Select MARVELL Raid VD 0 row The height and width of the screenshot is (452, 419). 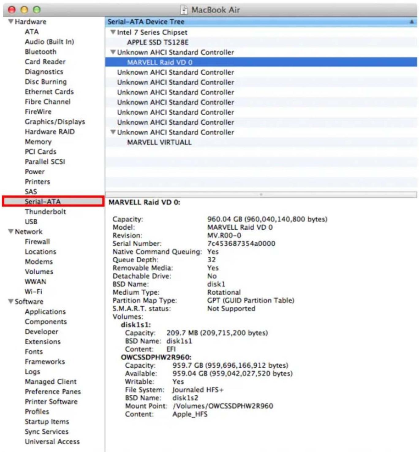pos(261,62)
